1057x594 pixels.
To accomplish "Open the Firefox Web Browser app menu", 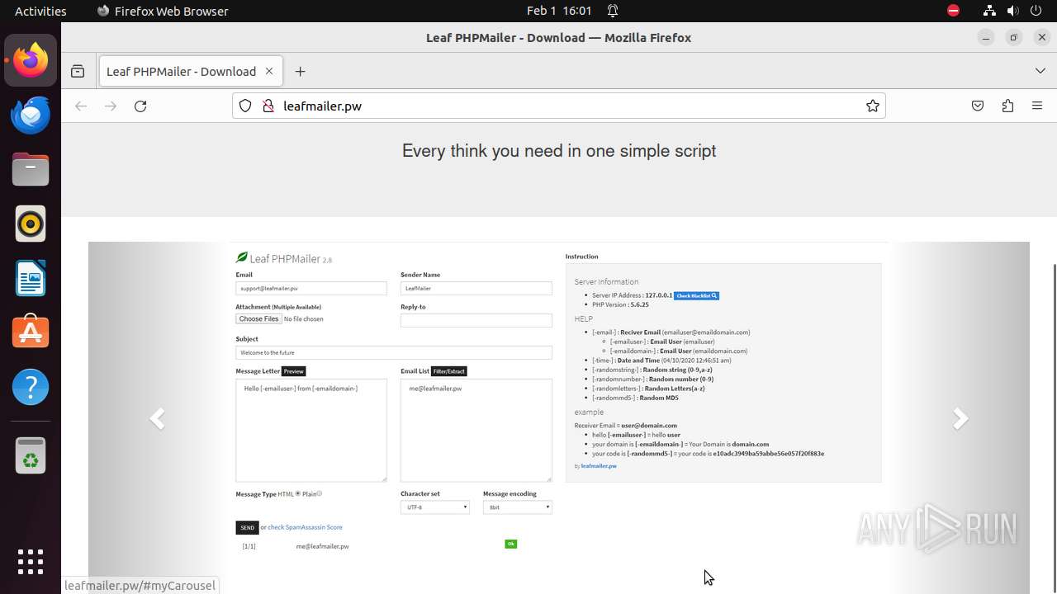I will tap(163, 11).
